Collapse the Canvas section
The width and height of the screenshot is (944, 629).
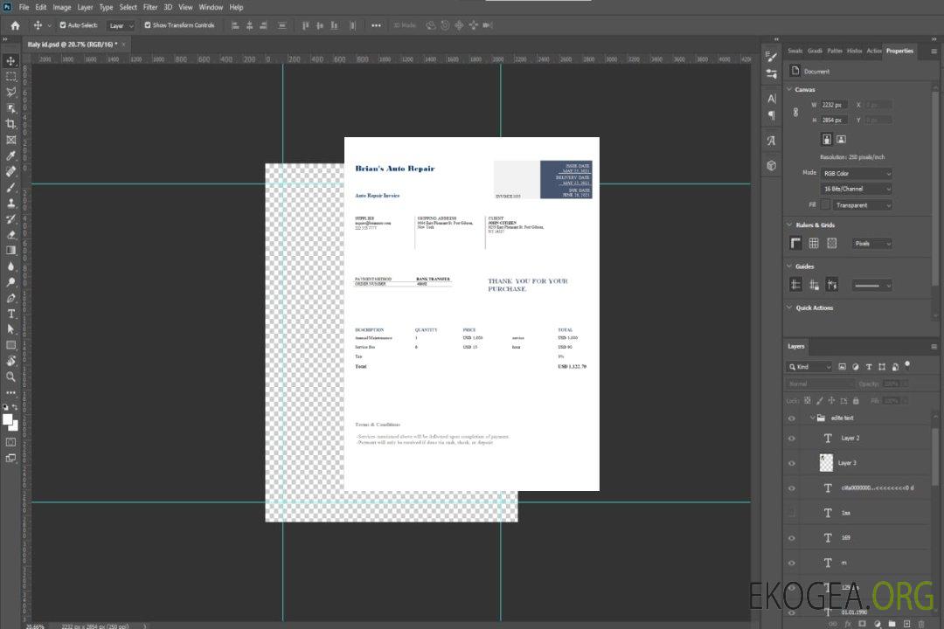point(789,89)
